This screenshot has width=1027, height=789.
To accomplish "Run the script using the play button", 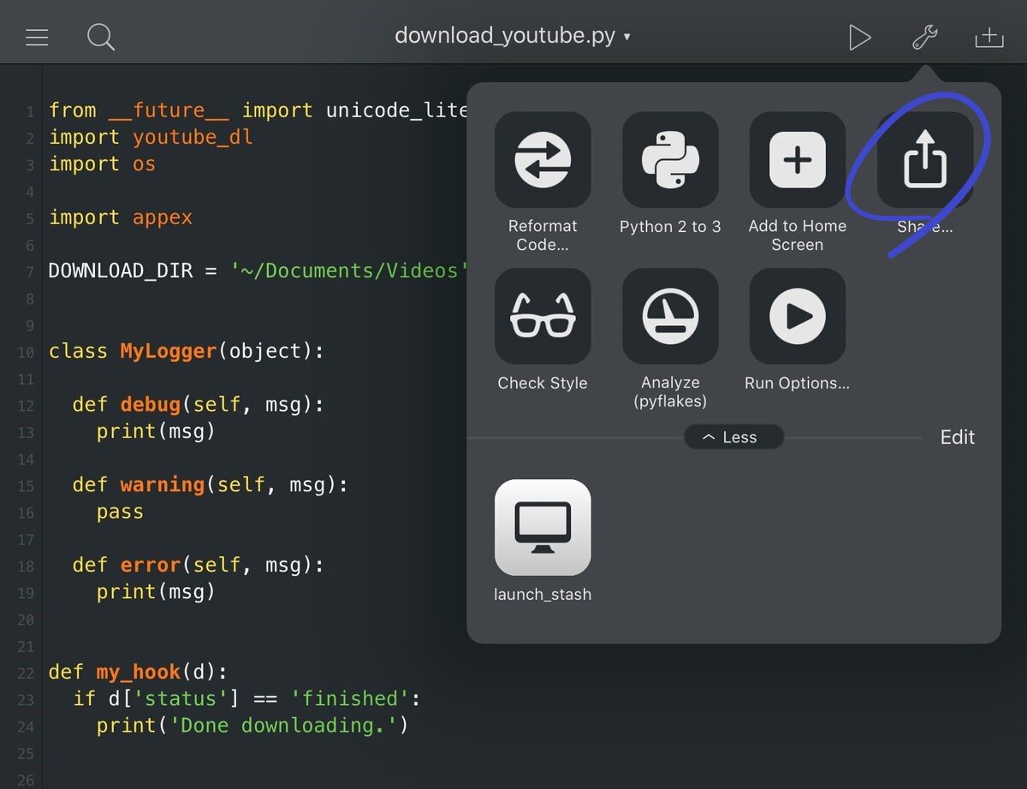I will click(860, 37).
